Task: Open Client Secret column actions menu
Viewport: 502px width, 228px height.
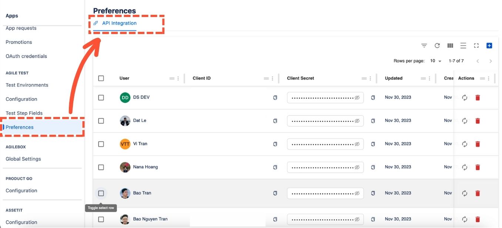Action: pyautogui.click(x=370, y=78)
